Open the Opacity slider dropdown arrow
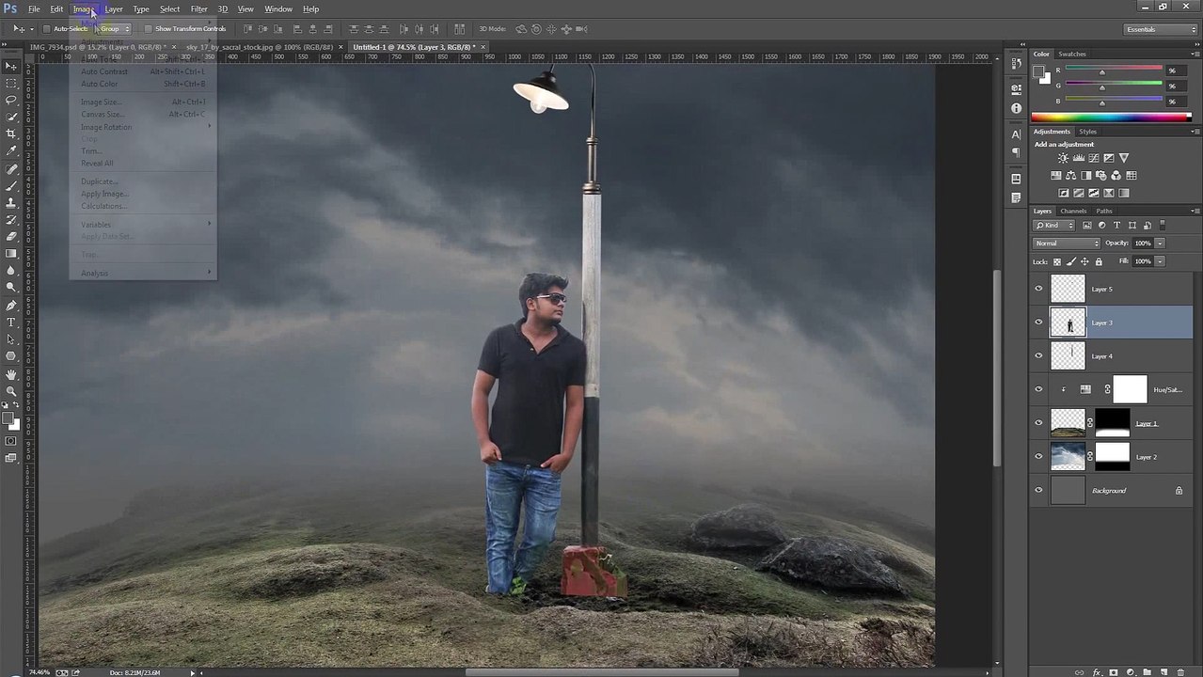This screenshot has height=677, width=1203. click(1160, 244)
